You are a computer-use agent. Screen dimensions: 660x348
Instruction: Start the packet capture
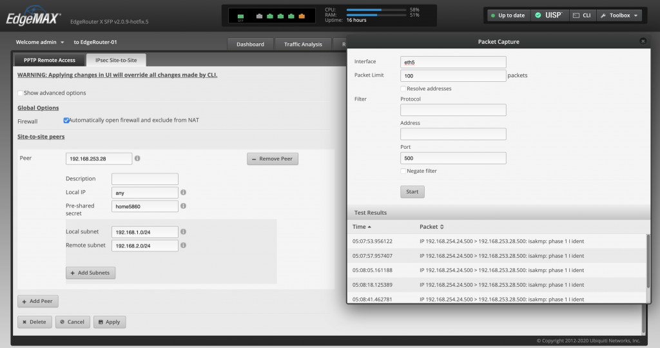[412, 191]
